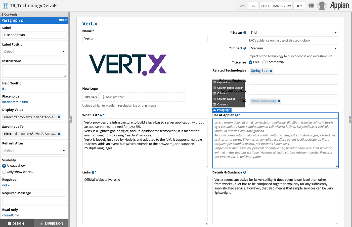
Task: Switch to the DESIGN tab
Action: click(x=16, y=223)
